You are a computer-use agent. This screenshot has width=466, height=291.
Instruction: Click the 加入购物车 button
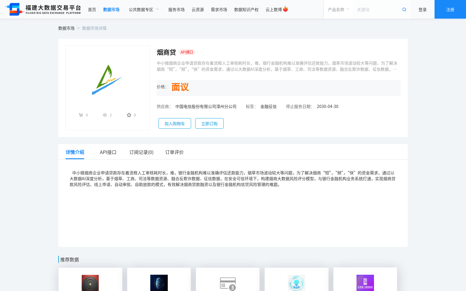[x=175, y=123]
